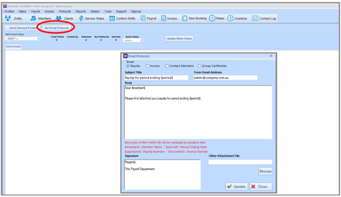Click into the Signature text area
Viewport: 341px width, 197px height.
(163, 175)
